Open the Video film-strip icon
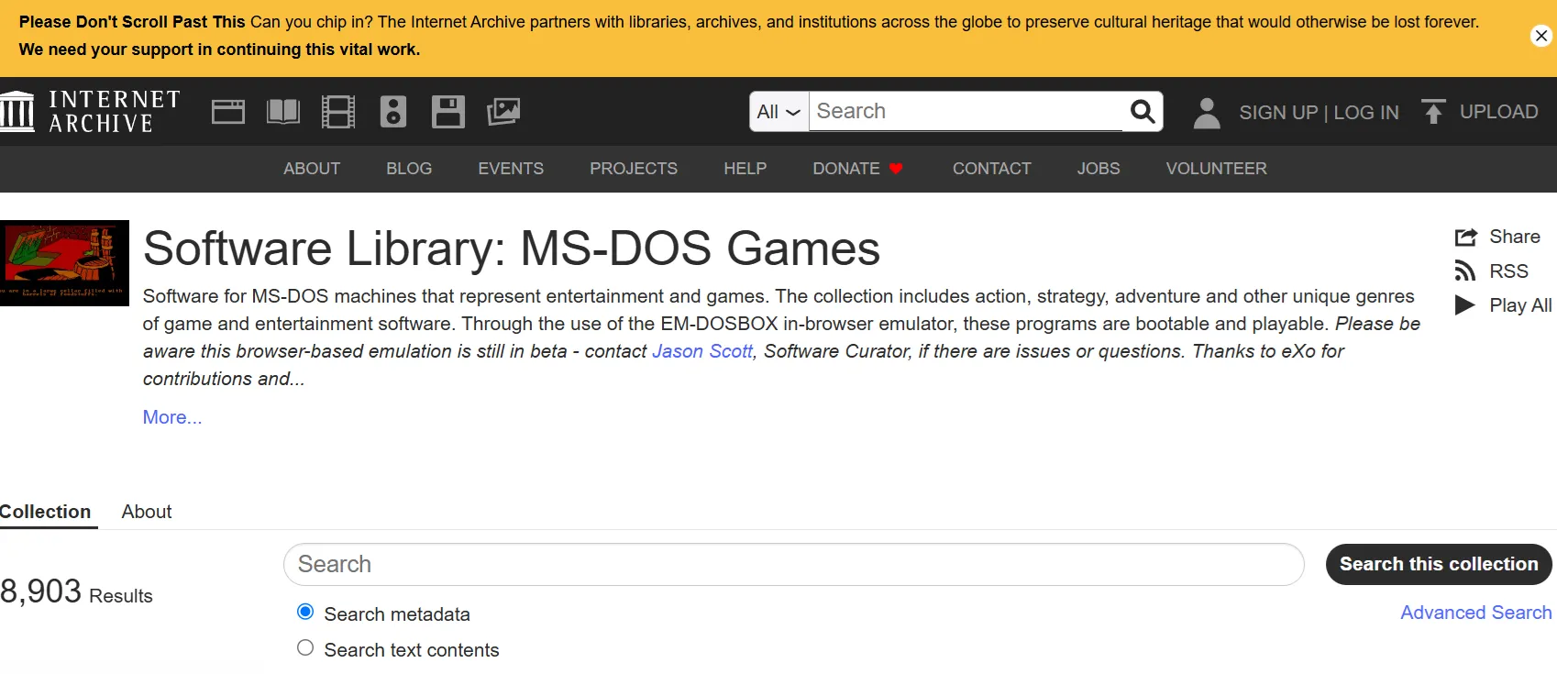Screen dimensions: 1557x674 click(338, 112)
